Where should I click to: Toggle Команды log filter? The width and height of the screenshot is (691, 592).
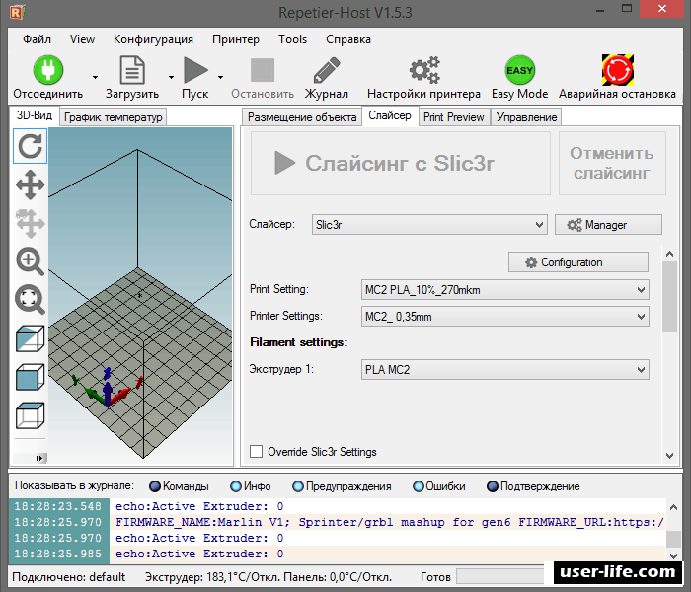pos(155,486)
